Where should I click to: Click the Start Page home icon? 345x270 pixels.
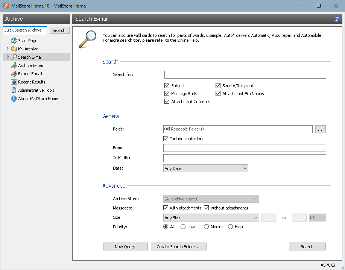(14, 41)
